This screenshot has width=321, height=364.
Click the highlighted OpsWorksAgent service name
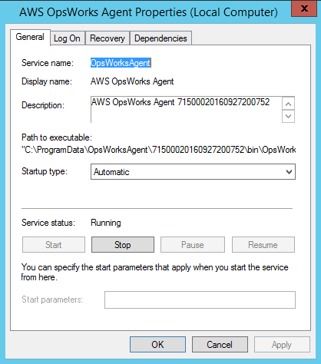coord(121,63)
